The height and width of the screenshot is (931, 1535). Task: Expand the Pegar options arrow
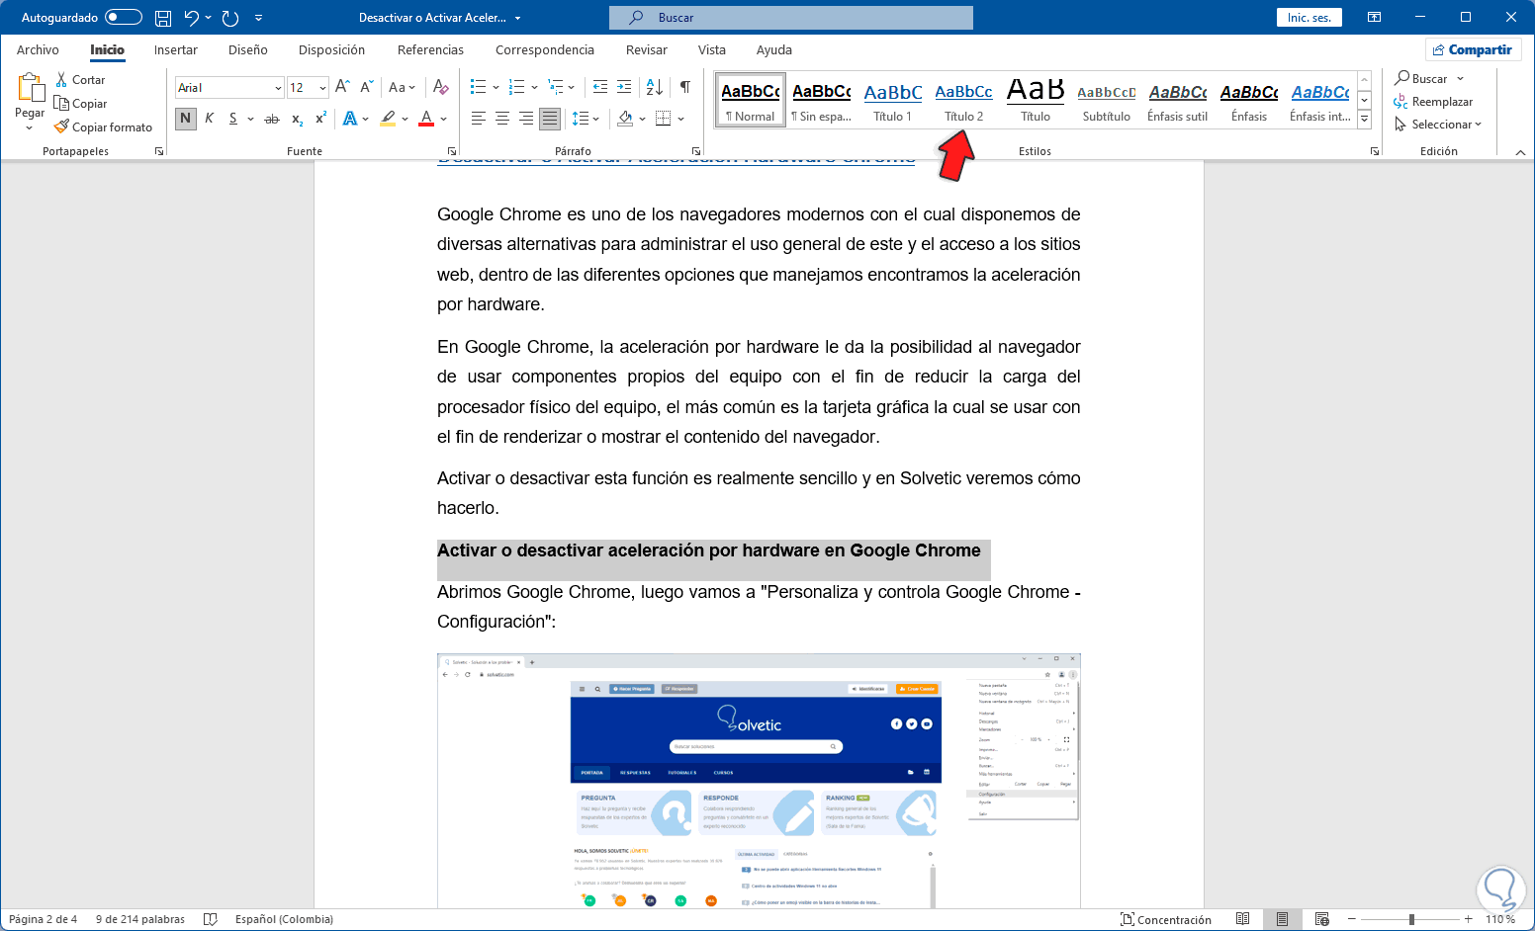(x=30, y=127)
